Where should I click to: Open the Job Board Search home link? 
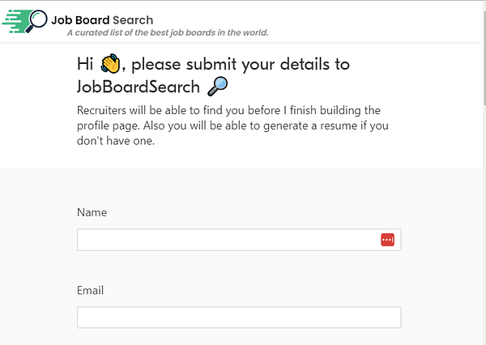[101, 19]
